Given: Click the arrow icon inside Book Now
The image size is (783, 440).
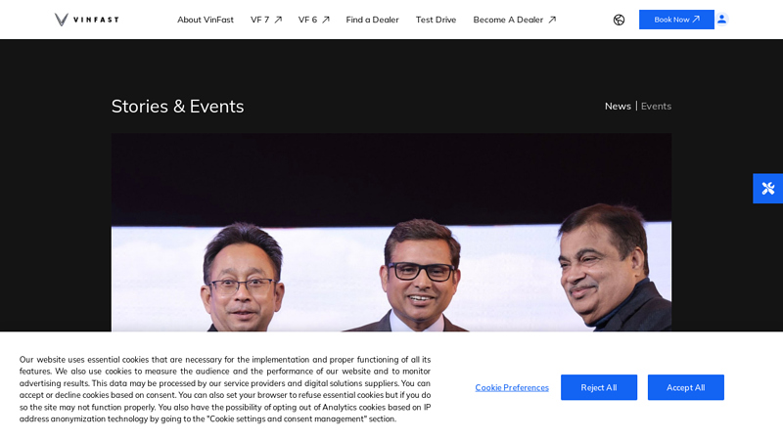Looking at the screenshot, I should point(696,19).
